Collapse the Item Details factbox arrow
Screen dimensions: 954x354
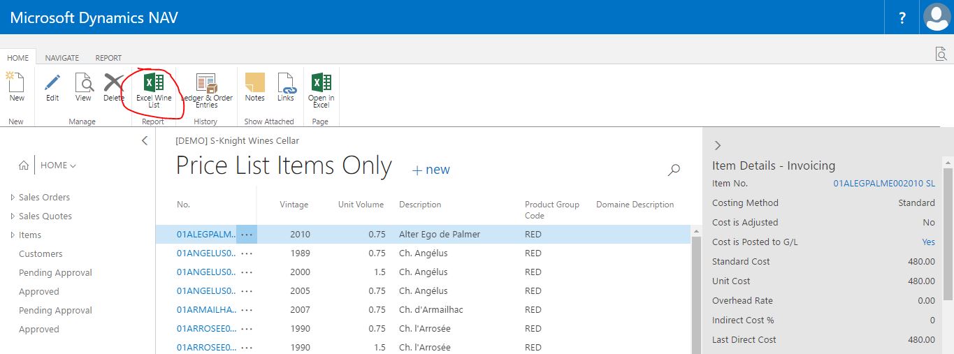pos(718,145)
